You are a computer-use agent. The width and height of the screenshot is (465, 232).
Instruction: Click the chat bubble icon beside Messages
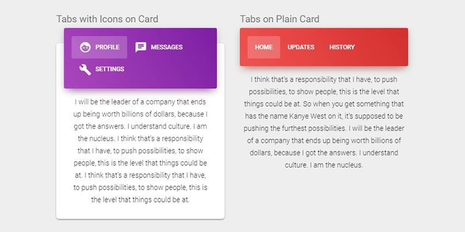(141, 47)
